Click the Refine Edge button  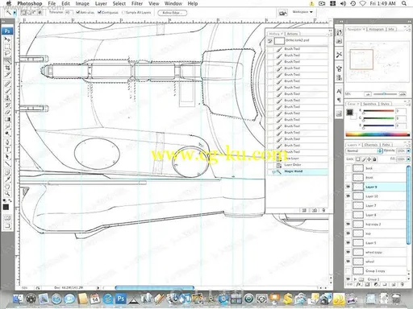click(x=172, y=13)
